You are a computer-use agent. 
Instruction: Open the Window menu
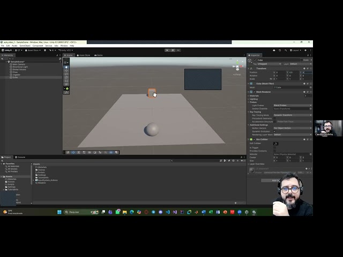click(x=64, y=46)
